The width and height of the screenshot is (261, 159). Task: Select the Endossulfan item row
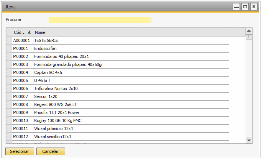click(x=118, y=48)
